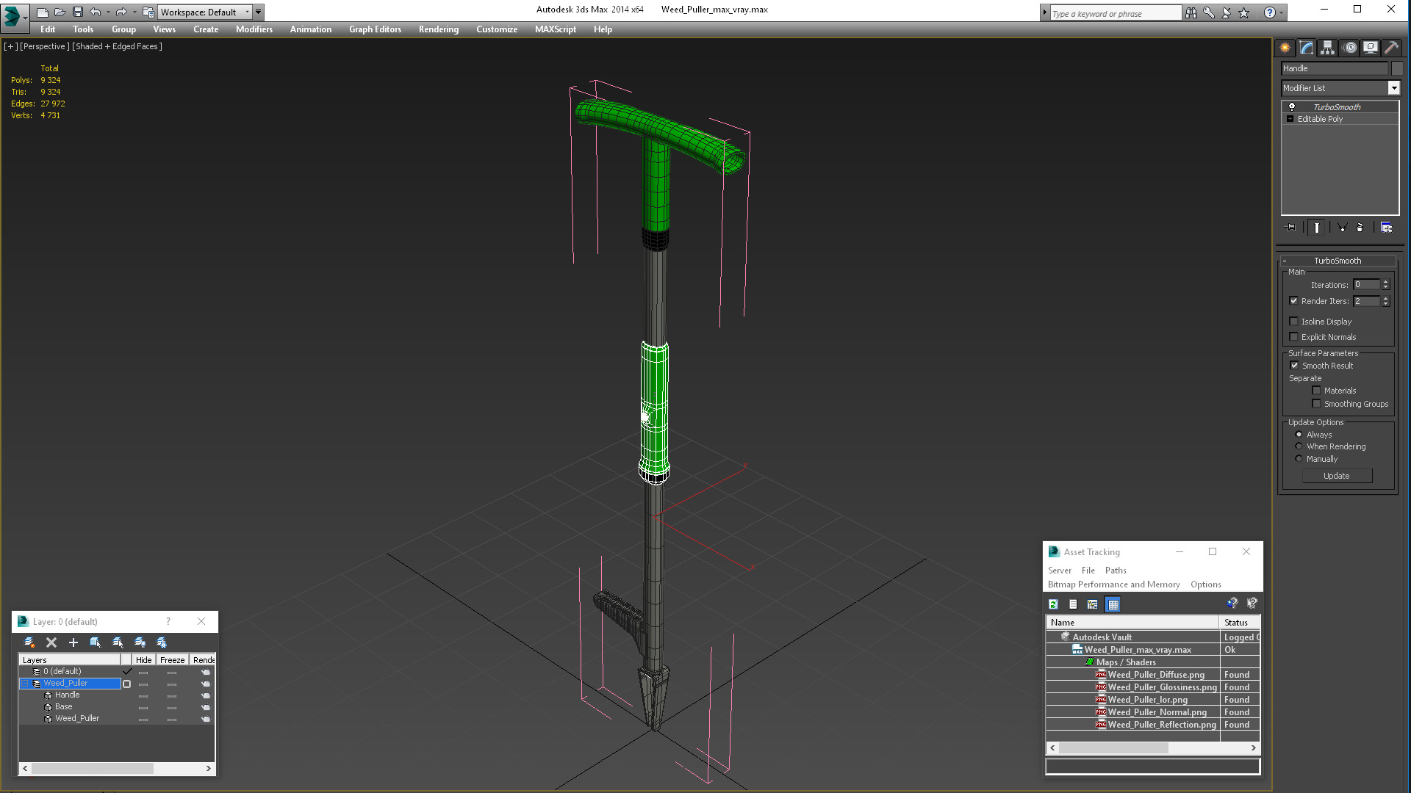Select the Manually update radio button

pos(1299,459)
